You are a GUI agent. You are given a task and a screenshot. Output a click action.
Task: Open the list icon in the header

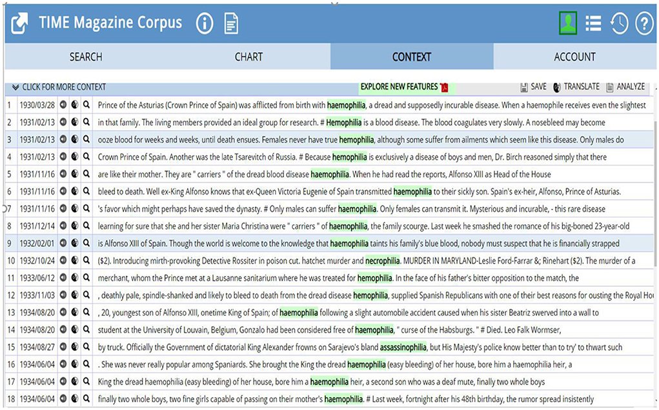[x=593, y=23]
